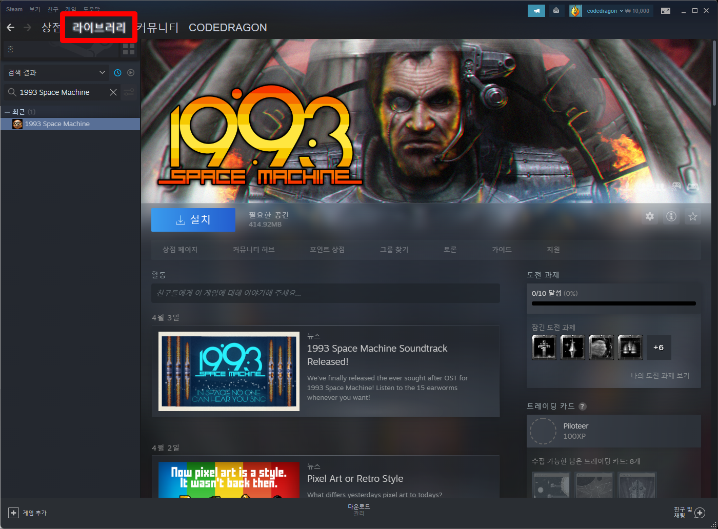Viewport: 718px width, 529px height.
Task: Open the inbox envelope icon
Action: (x=556, y=11)
